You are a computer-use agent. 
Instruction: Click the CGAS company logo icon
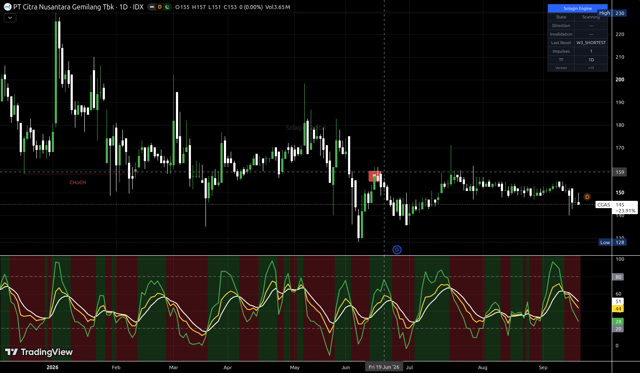point(7,7)
